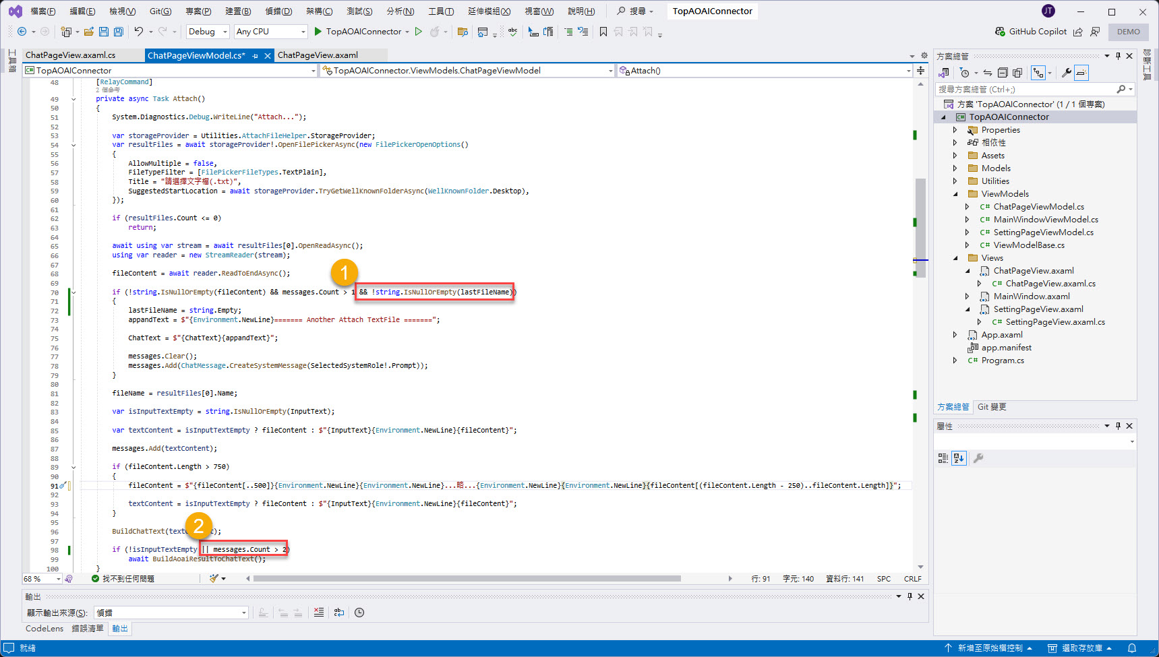Save the current file with the single-disk icon
Viewport: 1159px width, 657px height.
pos(104,32)
